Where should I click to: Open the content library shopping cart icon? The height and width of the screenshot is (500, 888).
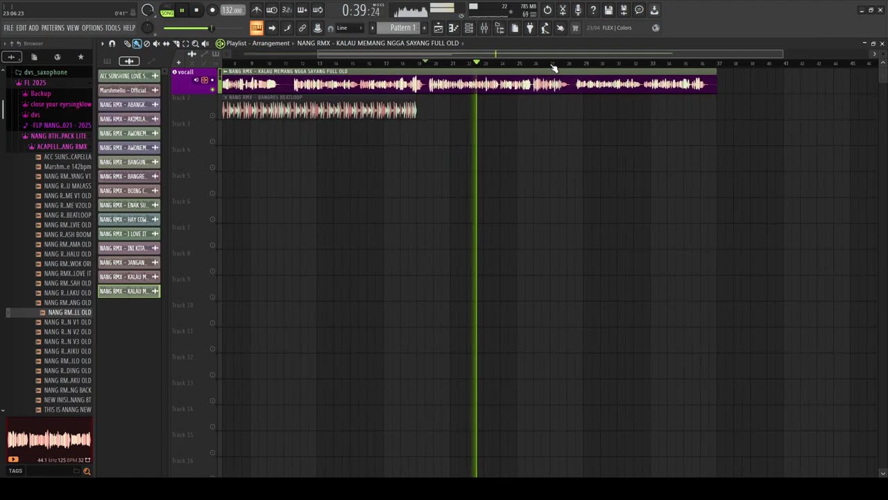[x=576, y=28]
